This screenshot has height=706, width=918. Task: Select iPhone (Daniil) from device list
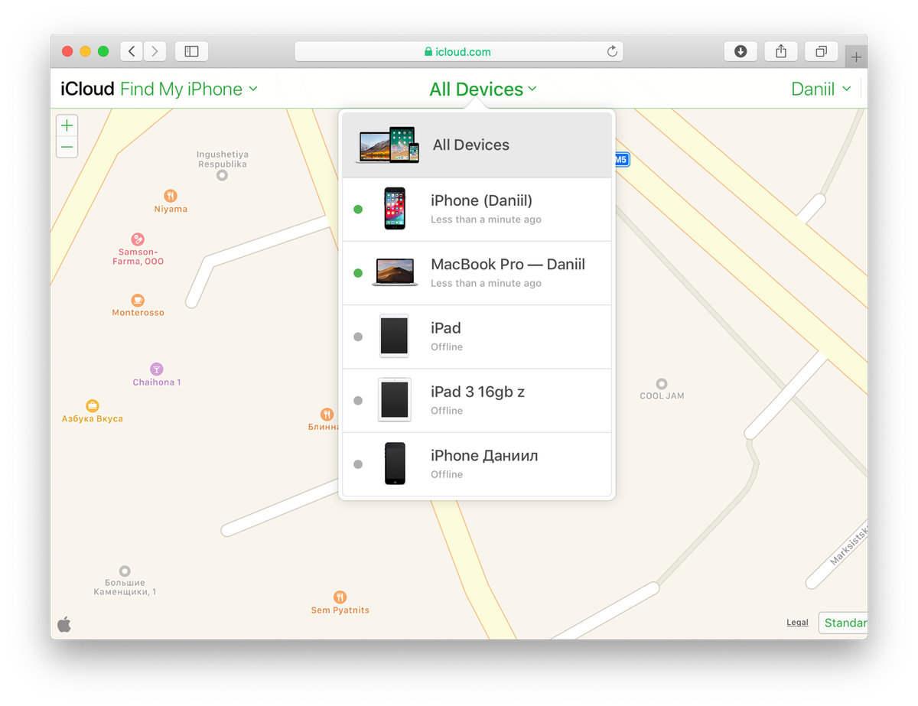(477, 209)
